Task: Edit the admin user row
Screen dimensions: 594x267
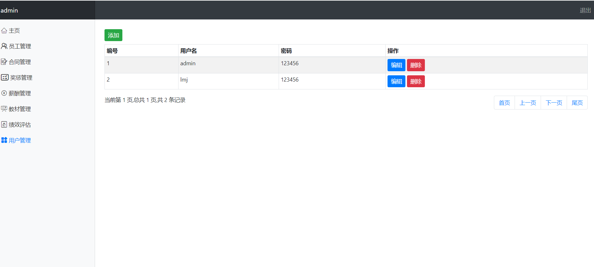Action: (x=396, y=65)
